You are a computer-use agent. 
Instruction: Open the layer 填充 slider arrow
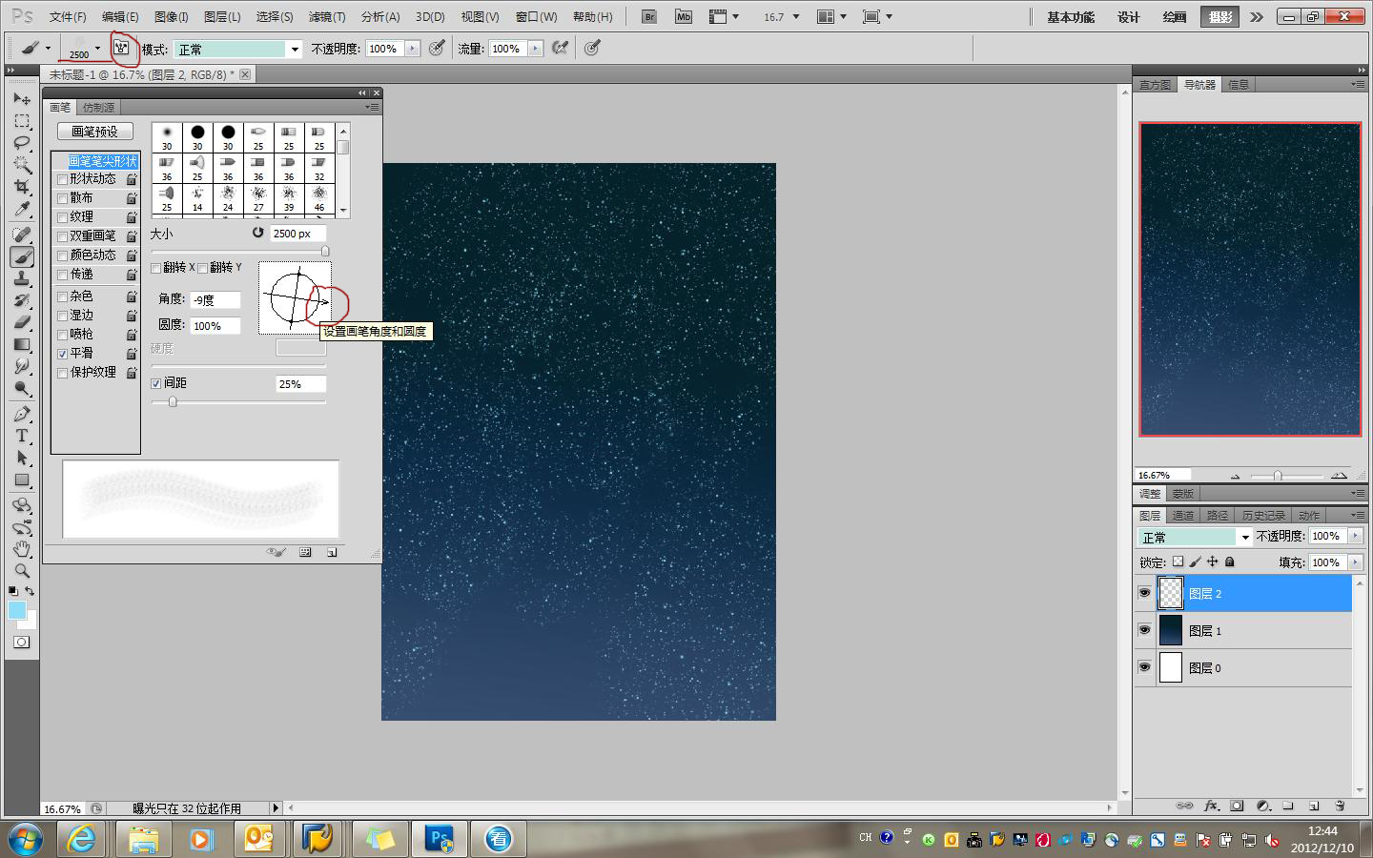(1355, 562)
